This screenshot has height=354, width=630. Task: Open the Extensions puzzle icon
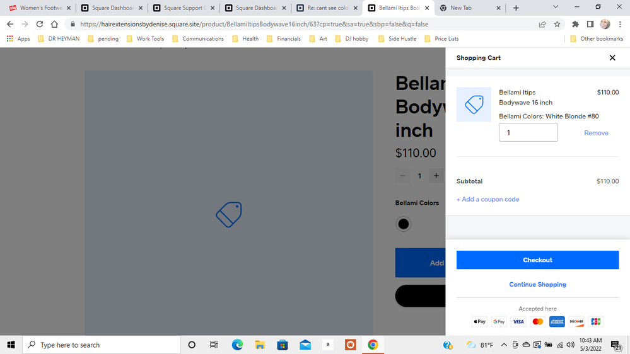coord(575,24)
